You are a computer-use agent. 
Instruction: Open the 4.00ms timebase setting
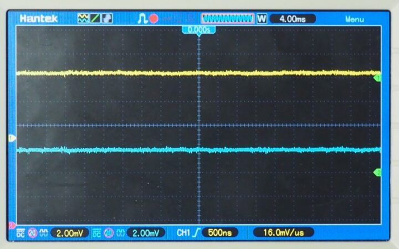[x=293, y=19]
